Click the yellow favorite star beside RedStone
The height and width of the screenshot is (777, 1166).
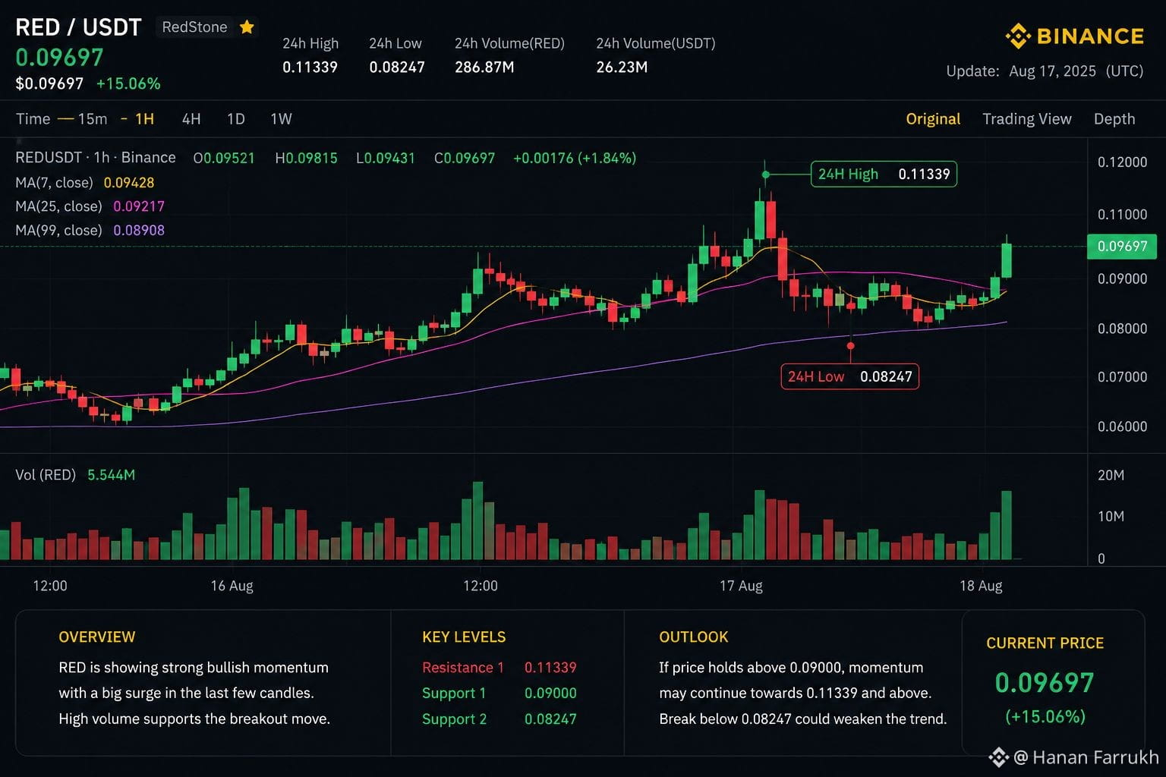pos(247,27)
